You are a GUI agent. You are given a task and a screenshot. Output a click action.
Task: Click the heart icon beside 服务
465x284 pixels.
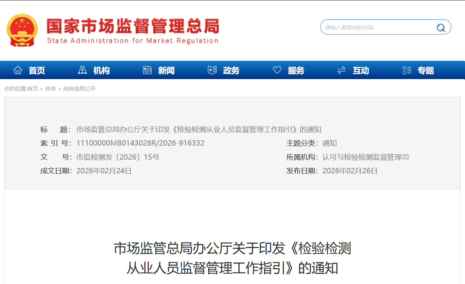click(277, 70)
